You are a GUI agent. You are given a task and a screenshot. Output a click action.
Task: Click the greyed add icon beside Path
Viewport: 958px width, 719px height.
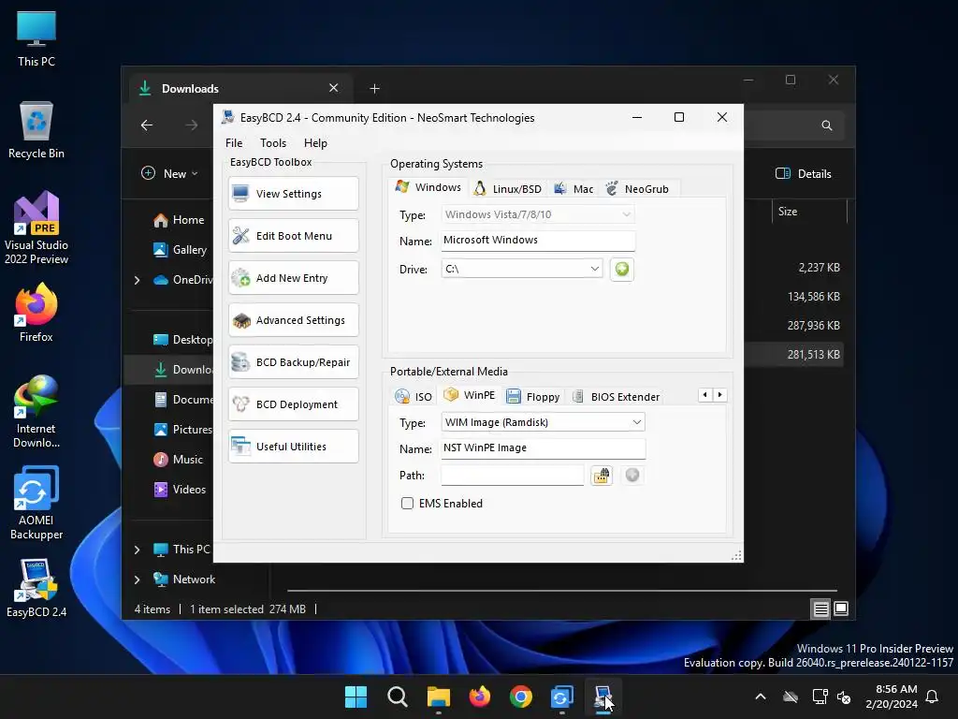632,475
